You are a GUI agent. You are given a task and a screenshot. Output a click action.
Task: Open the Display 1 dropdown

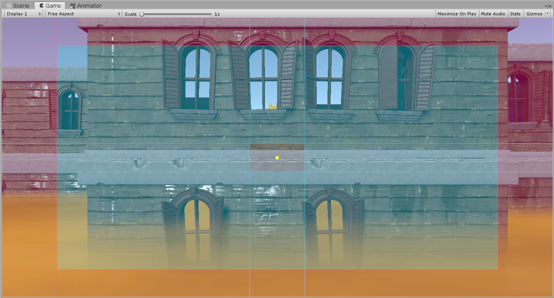click(x=24, y=14)
